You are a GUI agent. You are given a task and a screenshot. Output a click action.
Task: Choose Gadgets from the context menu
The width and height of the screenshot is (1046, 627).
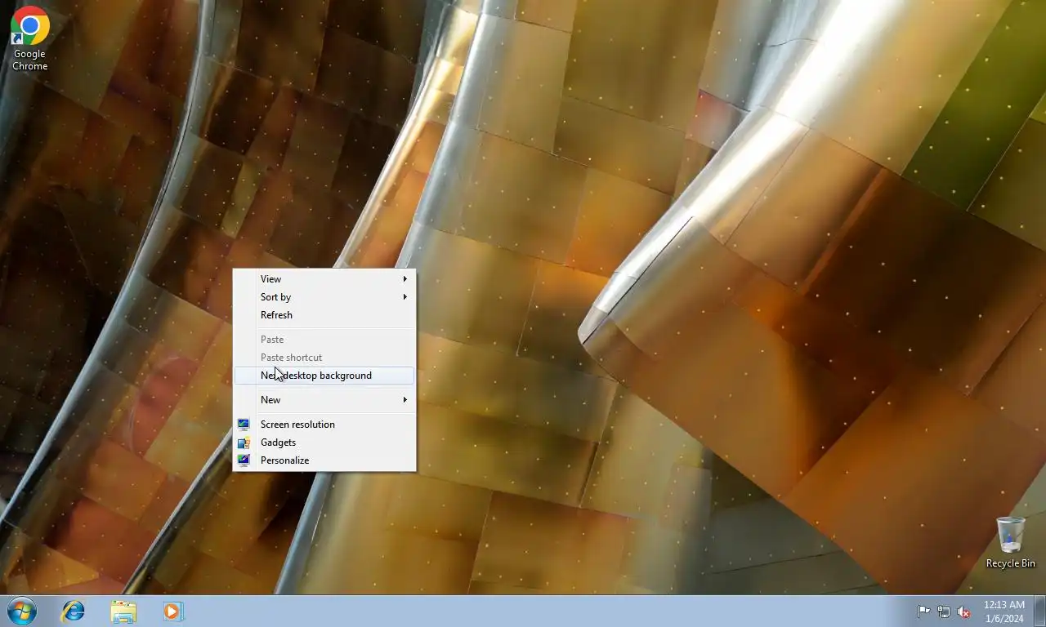click(324, 442)
